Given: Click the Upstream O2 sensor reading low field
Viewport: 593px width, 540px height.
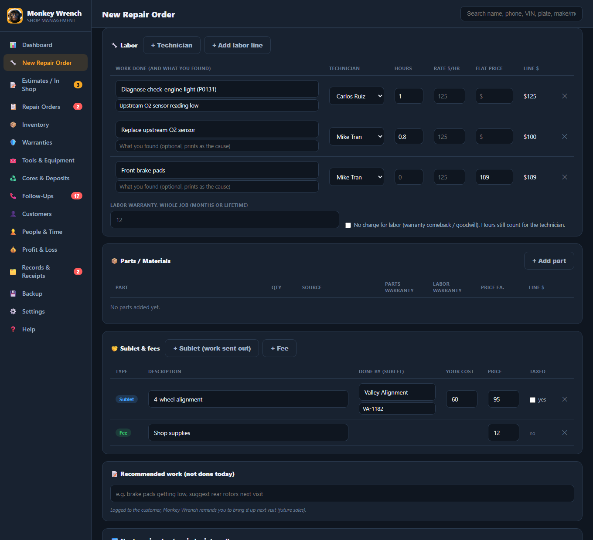Looking at the screenshot, I should pos(217,106).
